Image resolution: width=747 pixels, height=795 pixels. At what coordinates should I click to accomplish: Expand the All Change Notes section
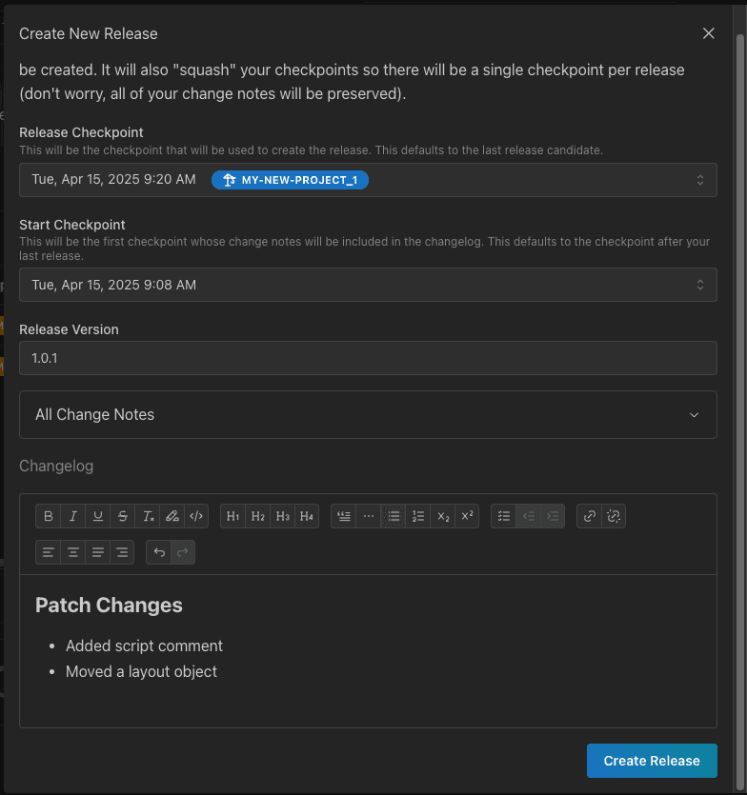coord(368,415)
